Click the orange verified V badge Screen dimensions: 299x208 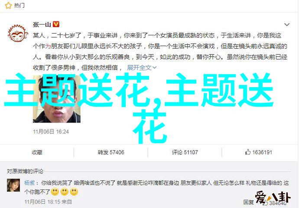point(56,24)
